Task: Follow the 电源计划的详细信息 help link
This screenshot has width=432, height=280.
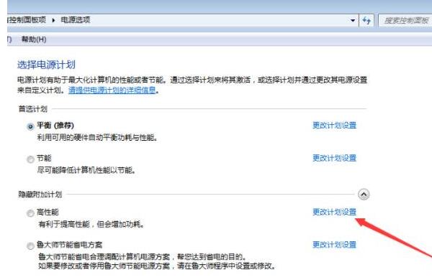Action: click(112, 90)
